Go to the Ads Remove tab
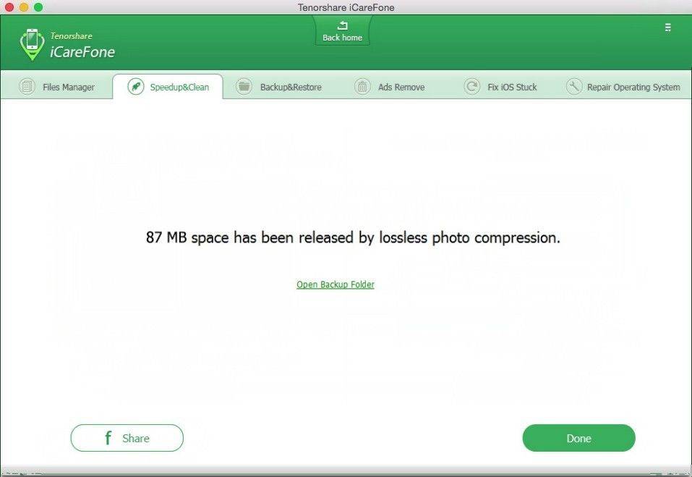This screenshot has height=477, width=692. [x=390, y=87]
